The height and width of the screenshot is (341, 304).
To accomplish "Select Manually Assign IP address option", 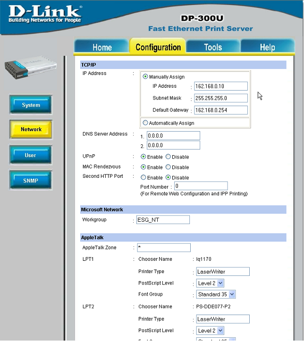I will pos(145,77).
